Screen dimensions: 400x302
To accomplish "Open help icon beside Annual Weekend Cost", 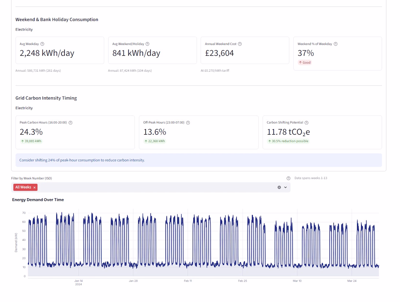I will click(x=240, y=44).
